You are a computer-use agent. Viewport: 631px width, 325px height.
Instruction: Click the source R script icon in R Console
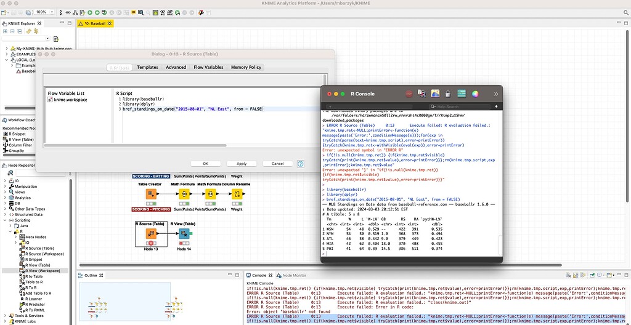pos(421,94)
